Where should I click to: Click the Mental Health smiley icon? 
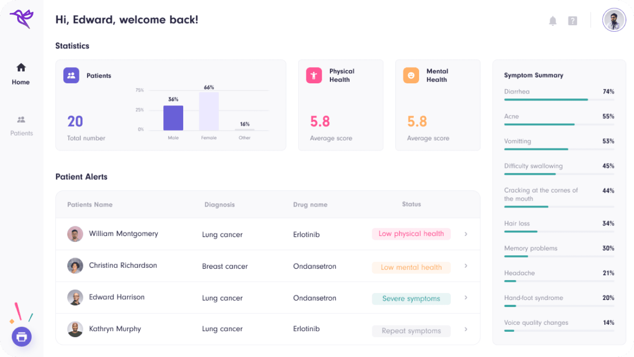click(411, 75)
